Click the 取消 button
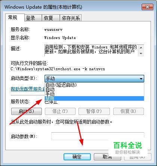 107,157
